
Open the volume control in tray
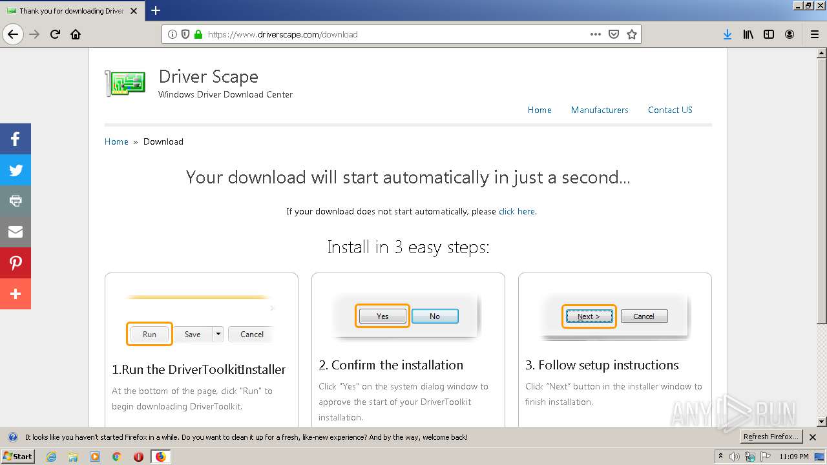coord(735,457)
